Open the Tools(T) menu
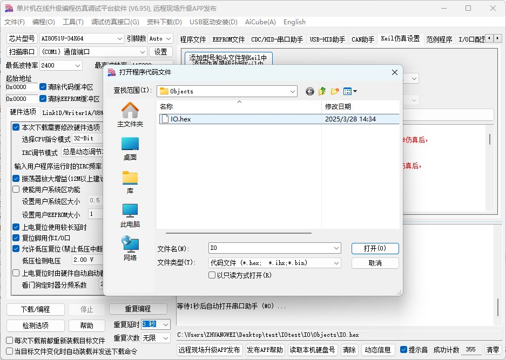506x360 pixels. click(x=73, y=22)
